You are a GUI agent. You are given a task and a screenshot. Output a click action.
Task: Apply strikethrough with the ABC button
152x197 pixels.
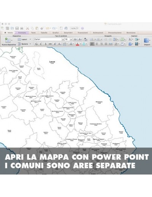50,44
